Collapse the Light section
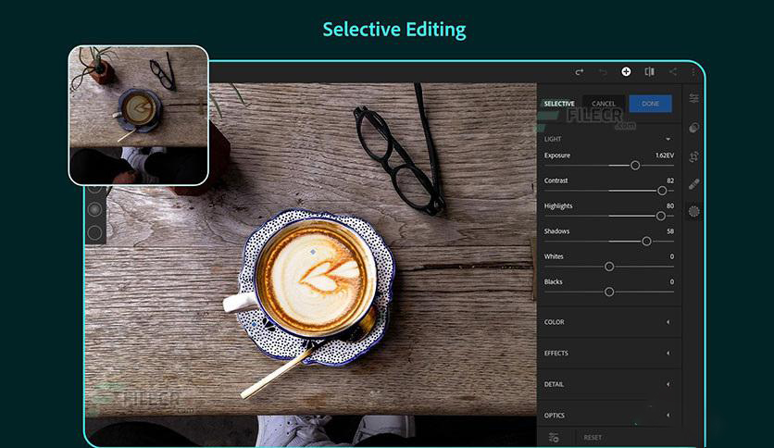Image resolution: width=774 pixels, height=448 pixels. [668, 139]
